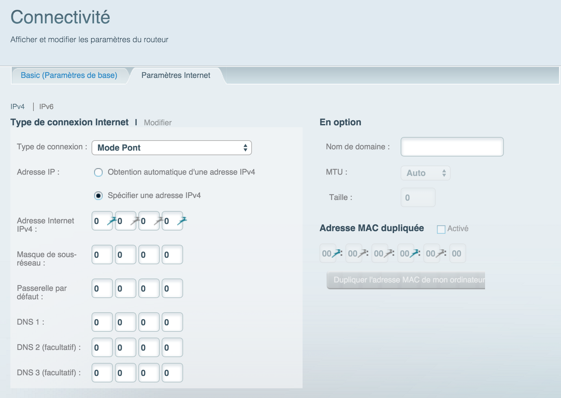
Task: Click third Masque de sous-réseau octet field
Action: click(149, 255)
